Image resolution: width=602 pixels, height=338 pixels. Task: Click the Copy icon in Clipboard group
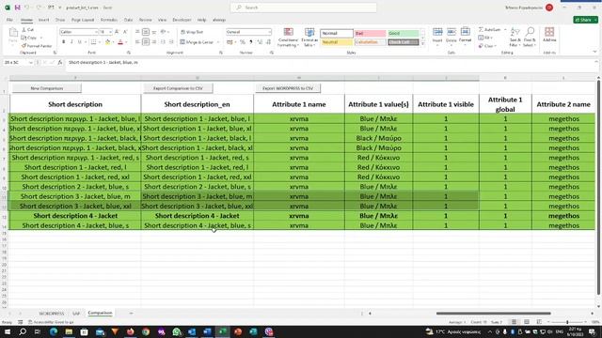click(x=24, y=38)
